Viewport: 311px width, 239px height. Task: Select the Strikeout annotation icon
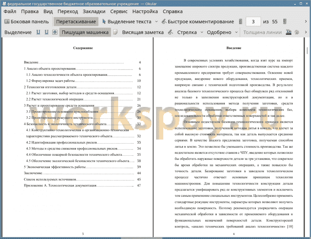point(55,32)
